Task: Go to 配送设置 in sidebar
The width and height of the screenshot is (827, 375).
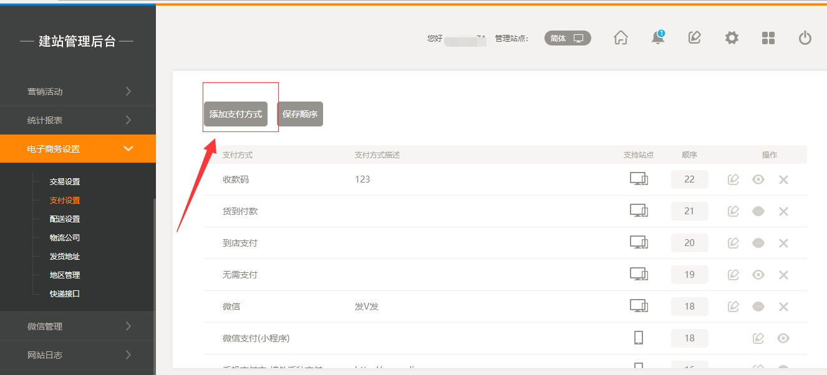Action: (65, 219)
